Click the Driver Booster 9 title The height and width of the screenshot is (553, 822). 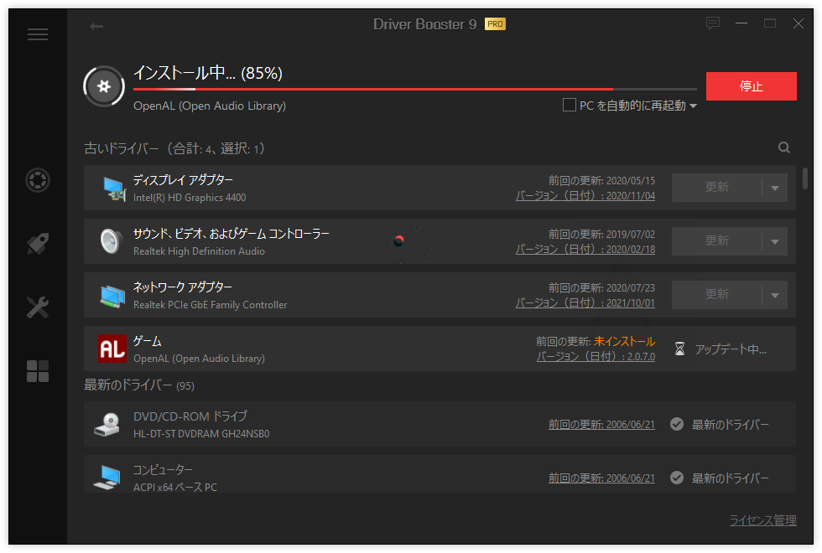424,24
